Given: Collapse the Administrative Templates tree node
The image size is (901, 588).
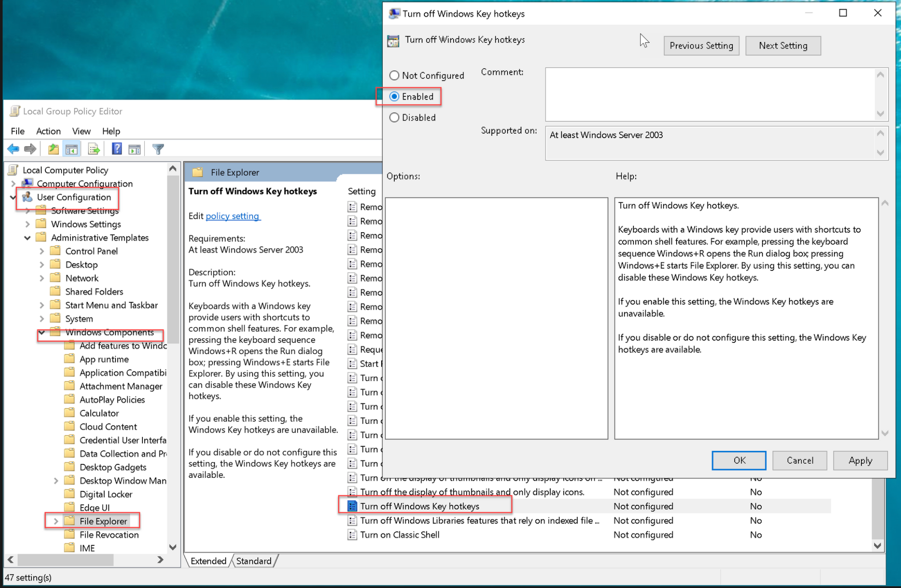Looking at the screenshot, I should pos(27,238).
